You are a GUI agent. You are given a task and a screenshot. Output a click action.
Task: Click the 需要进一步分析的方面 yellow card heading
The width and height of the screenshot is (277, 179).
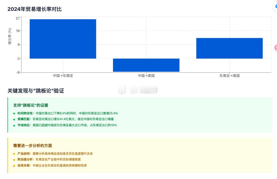pyautogui.click(x=33, y=145)
